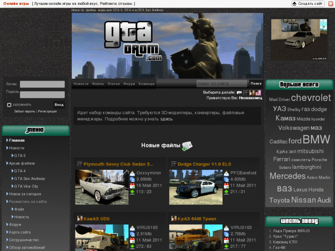Click the GTA IV icon before Dodge Charger title

tap(174, 164)
